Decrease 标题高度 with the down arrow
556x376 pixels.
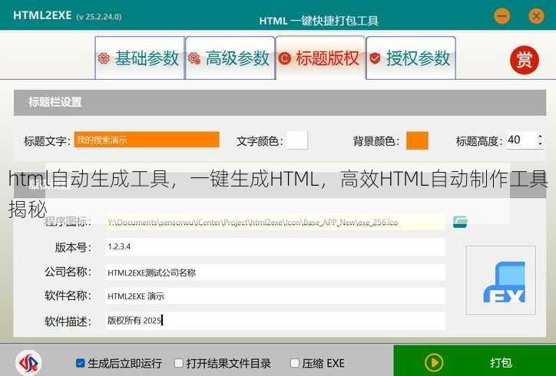[x=540, y=144]
